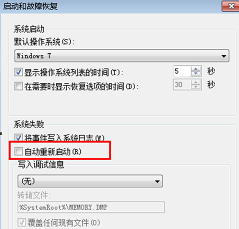
Task: Click the 系统启动 group heading
Action: (x=29, y=30)
